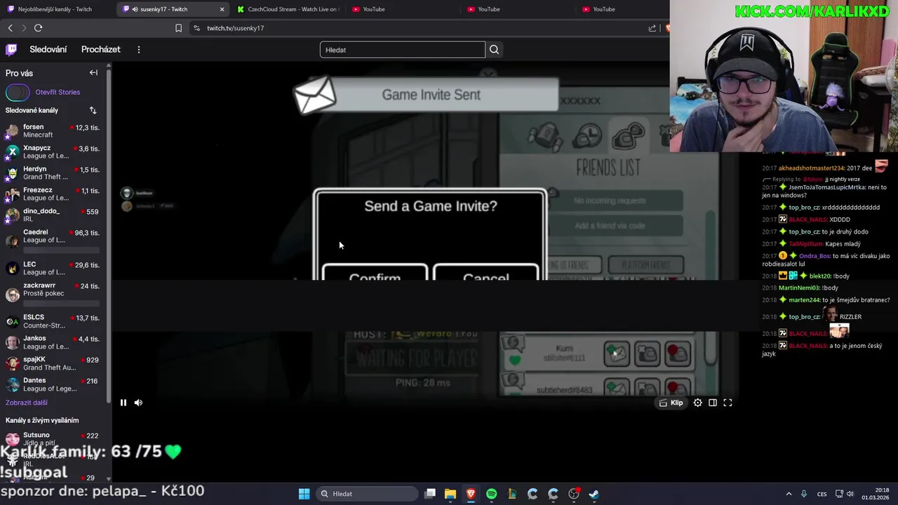
Task: Open marten244 chat username
Action: coord(804,300)
